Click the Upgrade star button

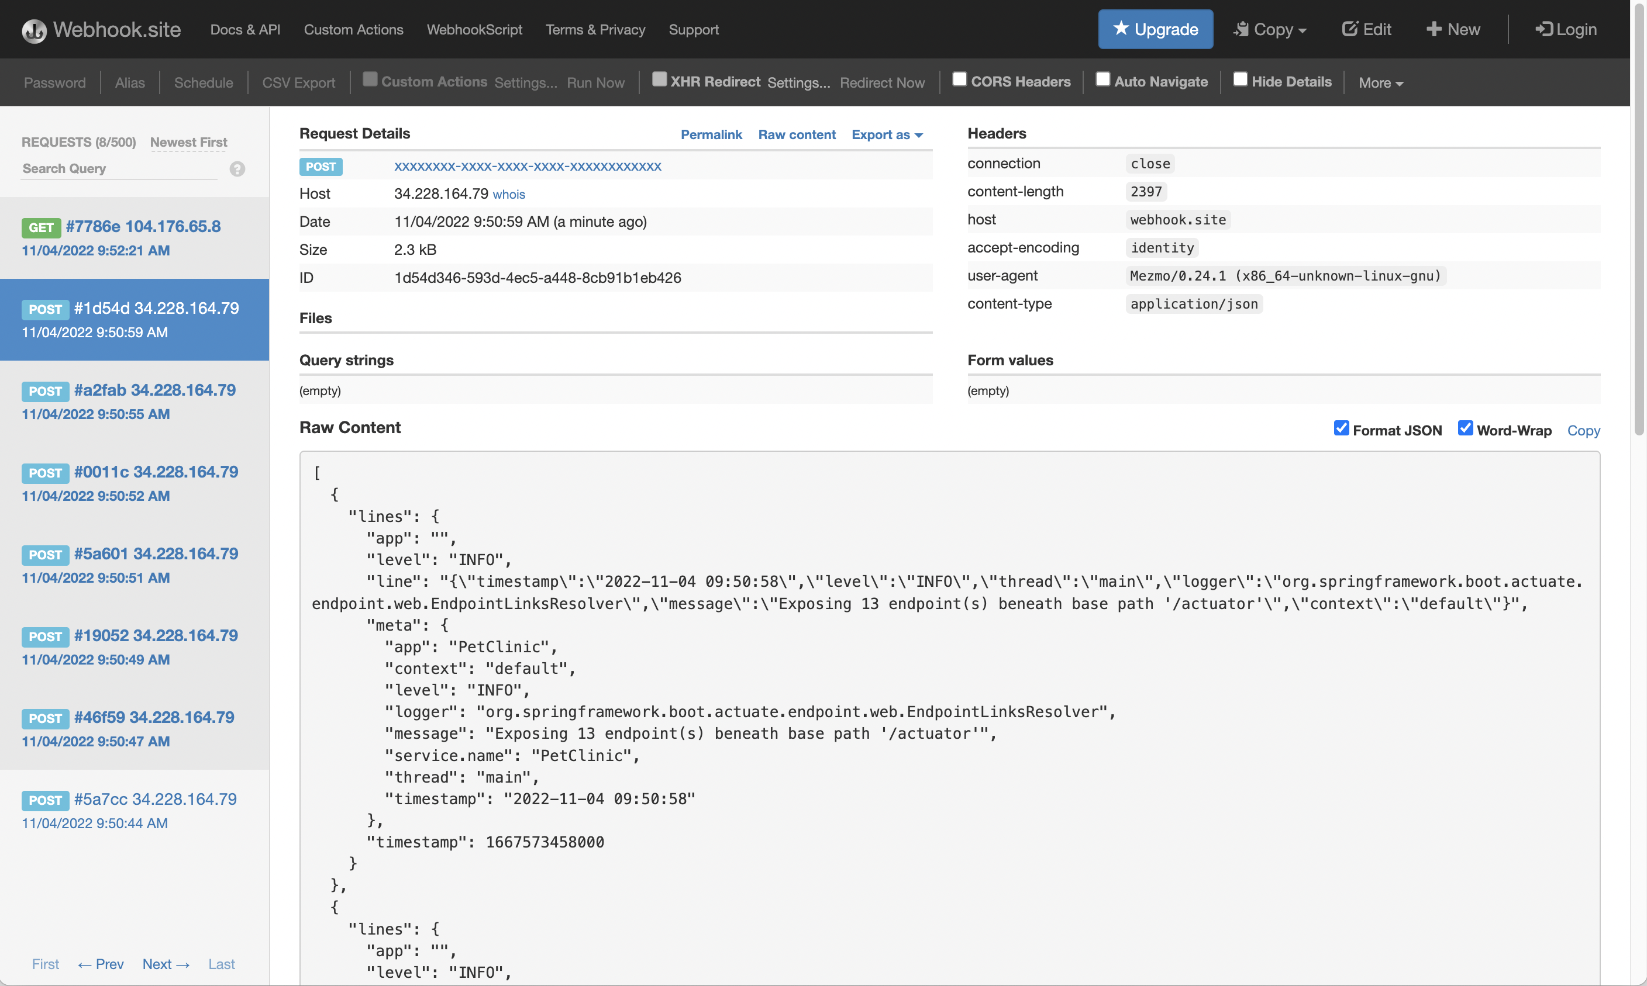pos(1155,29)
